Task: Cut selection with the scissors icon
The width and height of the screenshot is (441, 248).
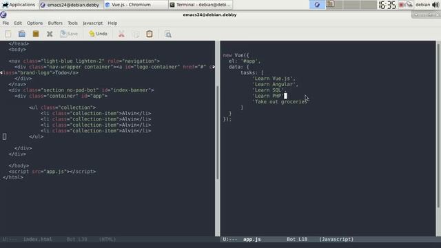Action: (121, 34)
